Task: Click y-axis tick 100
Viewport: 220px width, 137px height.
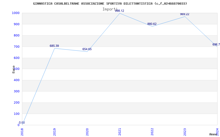Action: click(x=16, y=114)
